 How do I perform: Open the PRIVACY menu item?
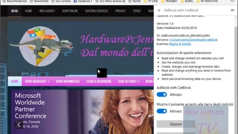click(x=120, y=11)
